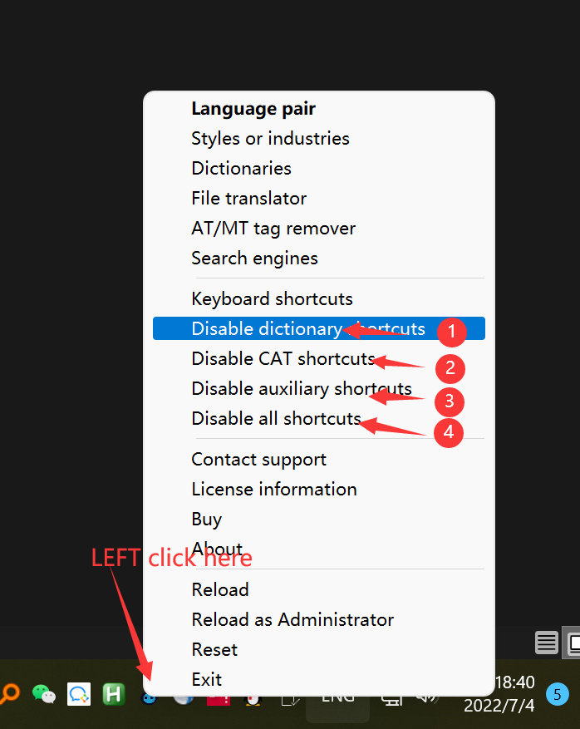This screenshot has height=729, width=580.
Task: Select the File translator menu entry
Action: 248,198
